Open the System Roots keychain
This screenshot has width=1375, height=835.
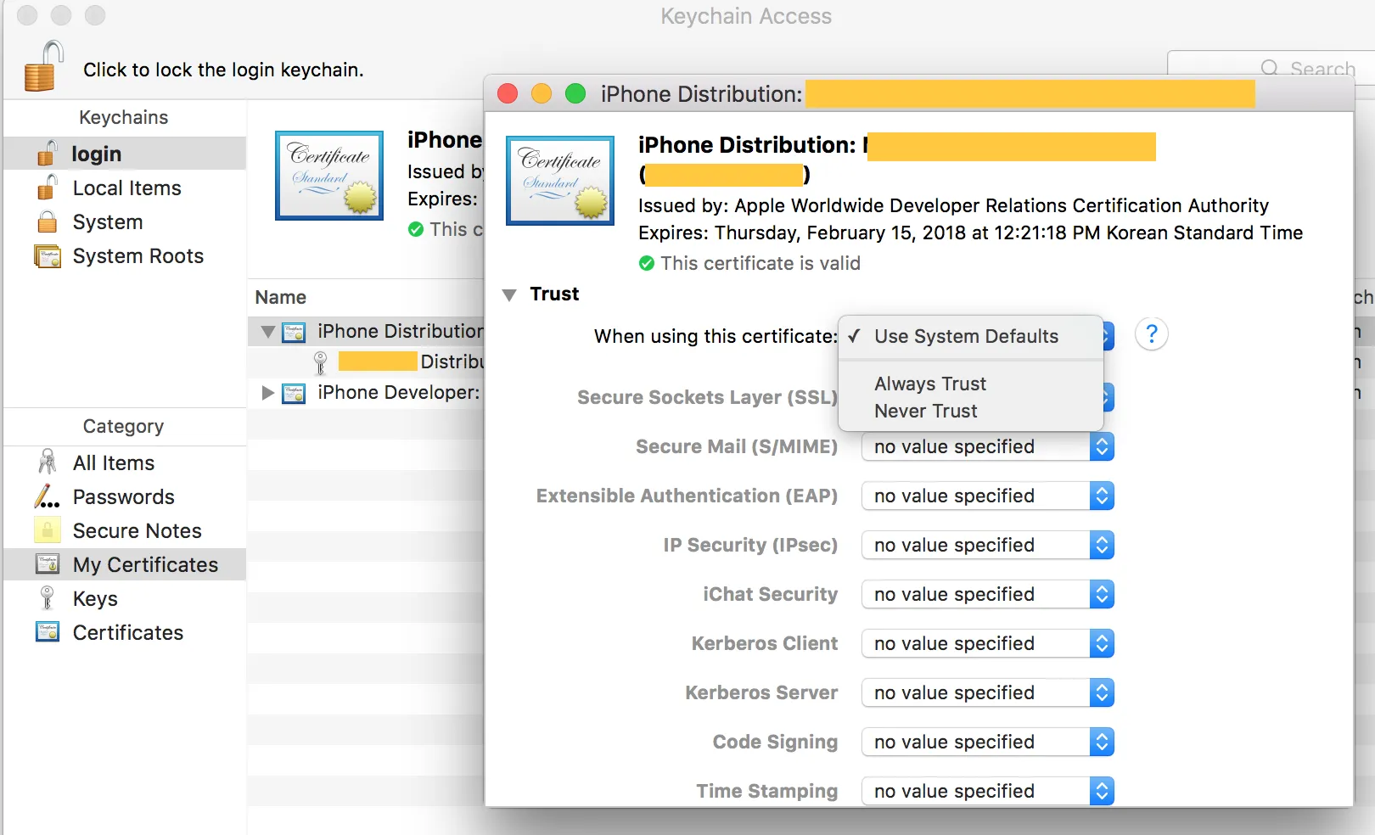click(x=137, y=256)
